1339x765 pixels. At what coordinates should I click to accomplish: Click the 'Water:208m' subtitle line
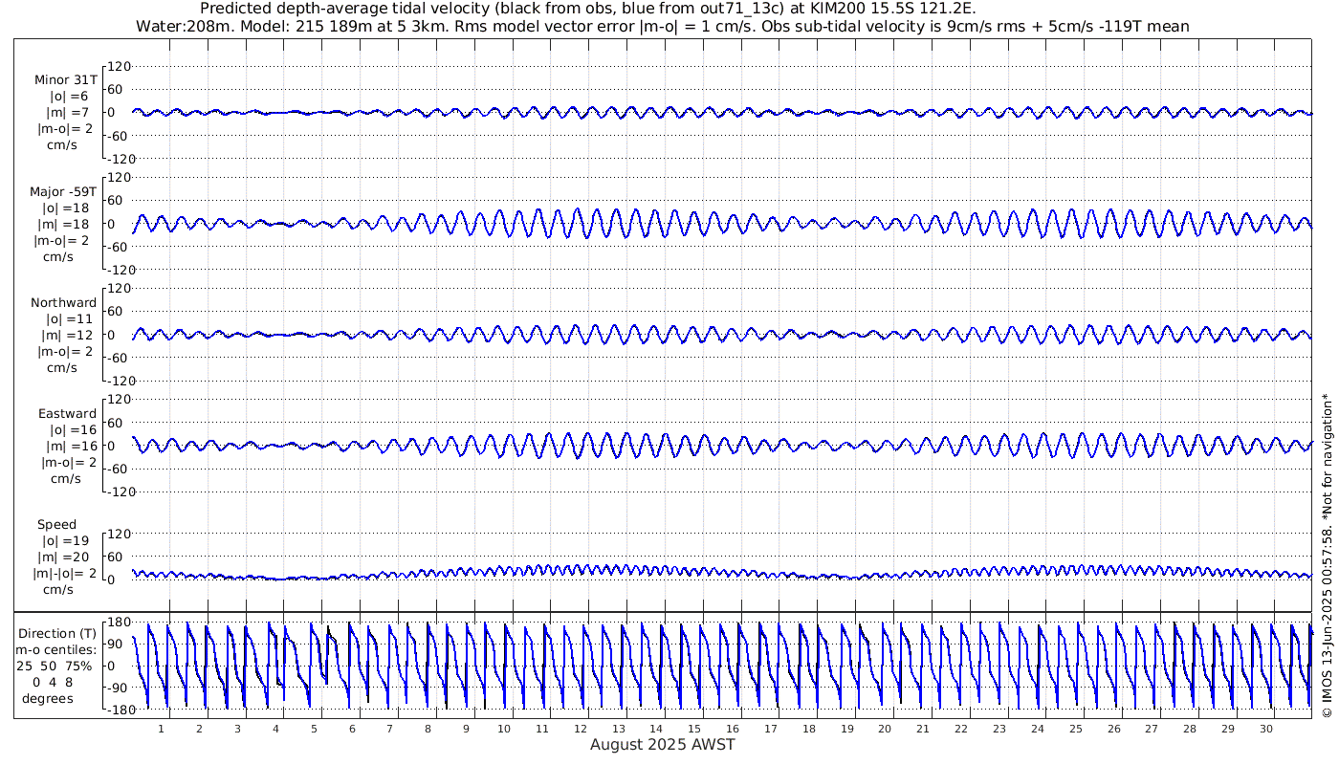(662, 26)
